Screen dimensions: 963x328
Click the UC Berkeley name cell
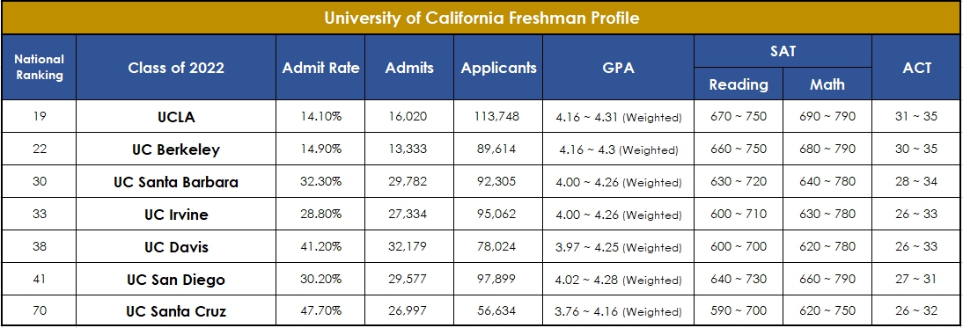[176, 149]
